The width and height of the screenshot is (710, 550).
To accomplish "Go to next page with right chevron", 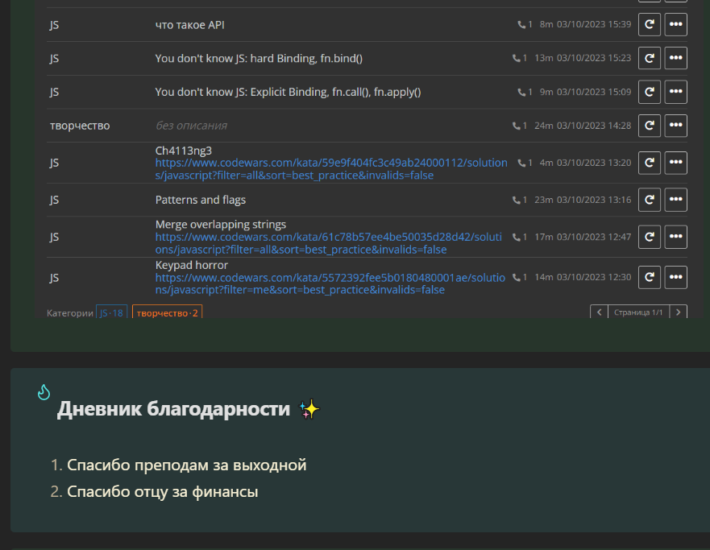I will (679, 312).
